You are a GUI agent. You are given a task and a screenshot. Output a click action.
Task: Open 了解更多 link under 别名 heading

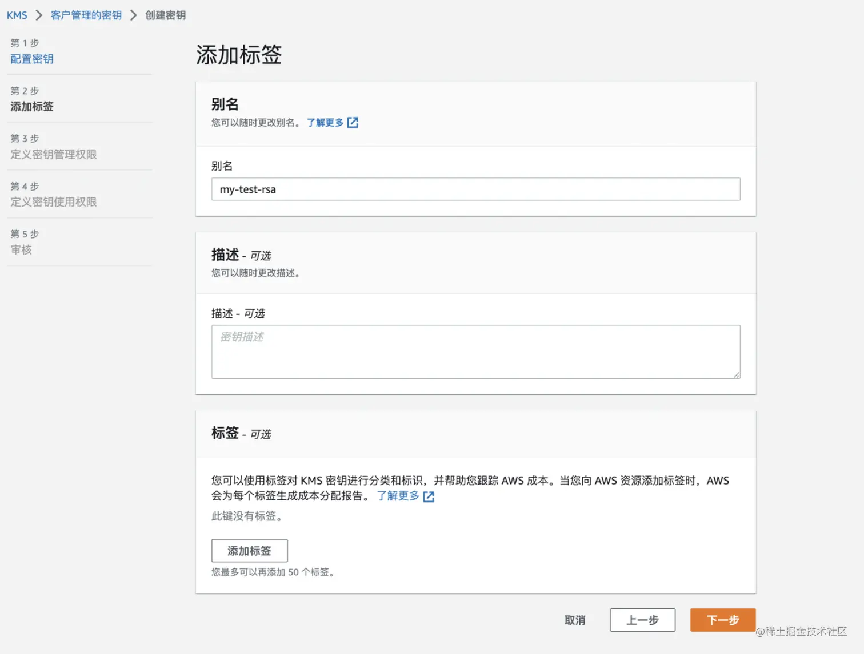[325, 123]
